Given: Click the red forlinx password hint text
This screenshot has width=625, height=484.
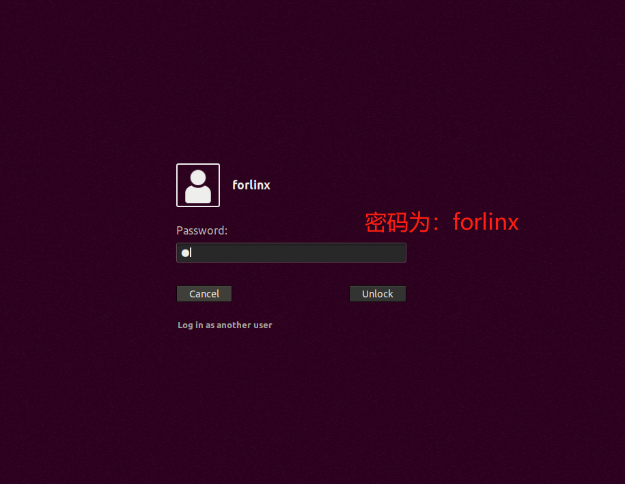Looking at the screenshot, I should [x=486, y=222].
